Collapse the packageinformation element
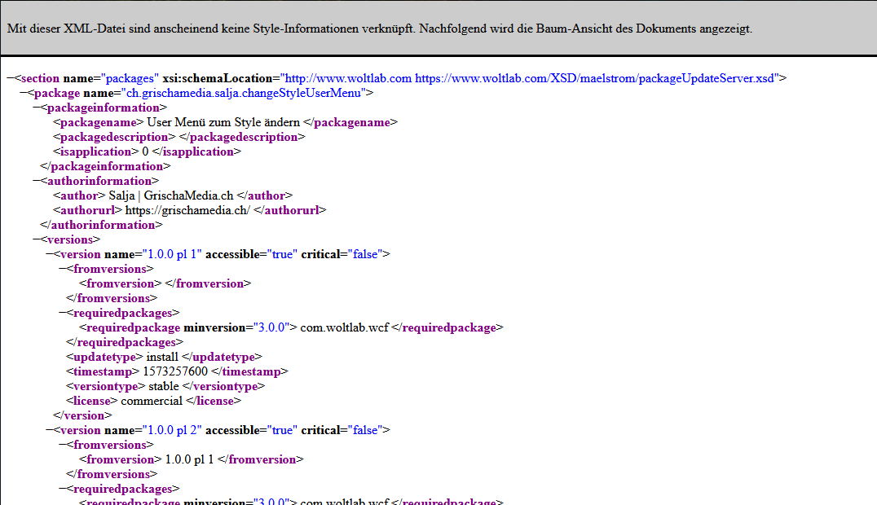 pos(37,108)
